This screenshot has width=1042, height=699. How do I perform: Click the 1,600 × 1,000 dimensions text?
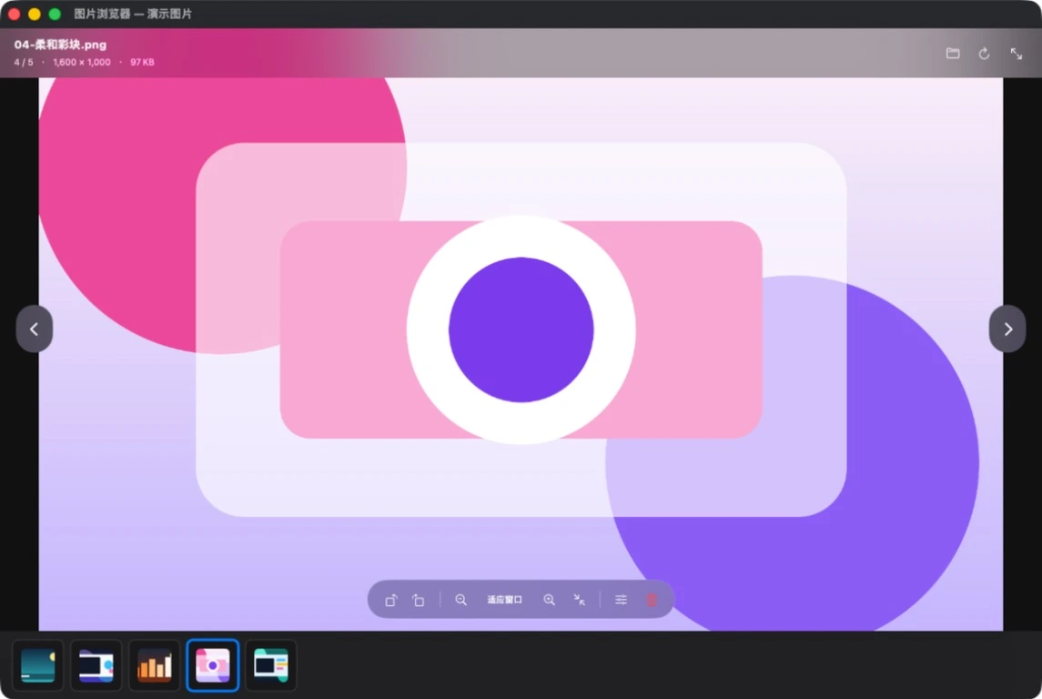(x=82, y=62)
